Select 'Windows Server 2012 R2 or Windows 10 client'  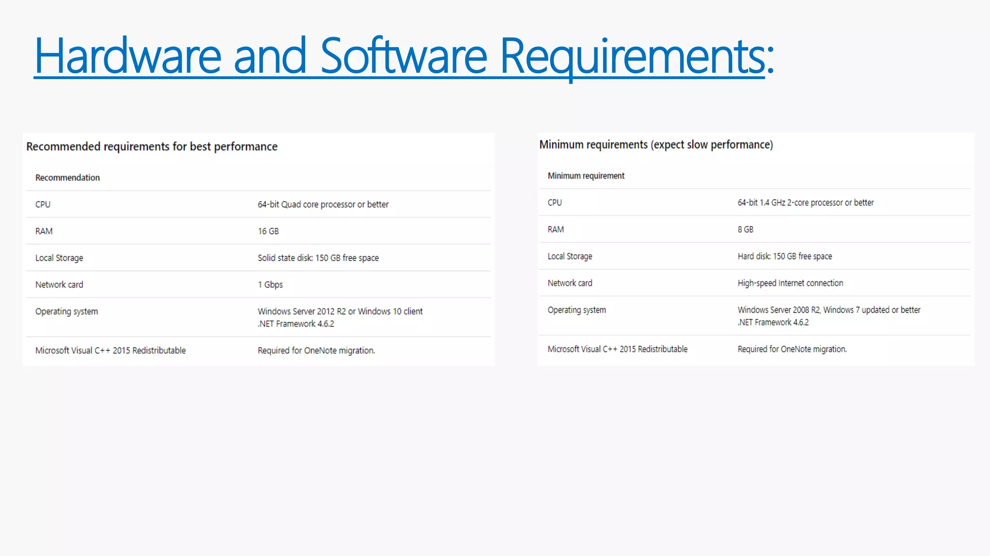340,311
